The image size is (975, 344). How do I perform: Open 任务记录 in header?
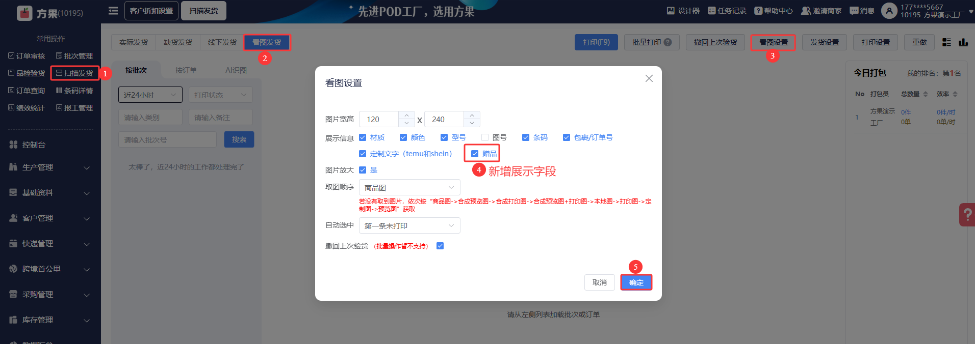[x=727, y=11]
